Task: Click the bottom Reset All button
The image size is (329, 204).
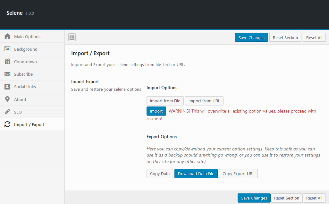Action: [x=314, y=198]
